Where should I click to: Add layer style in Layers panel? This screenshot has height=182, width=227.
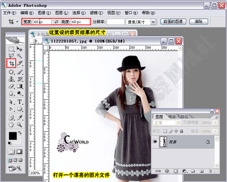[167, 171]
